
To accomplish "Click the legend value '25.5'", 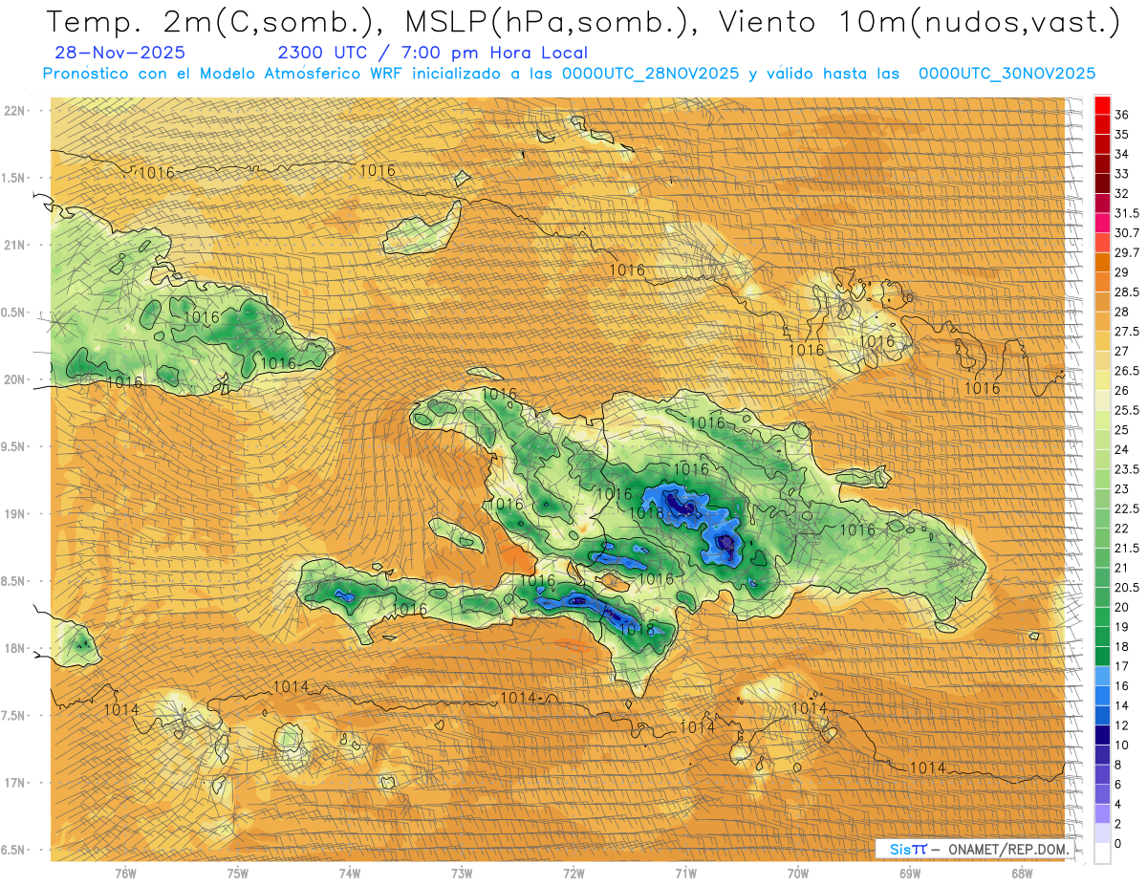I will (x=1126, y=410).
